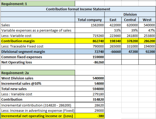The image size is (156, 119).
Task: Select the 'Common fixed expenses' label
Action: point(38,57)
